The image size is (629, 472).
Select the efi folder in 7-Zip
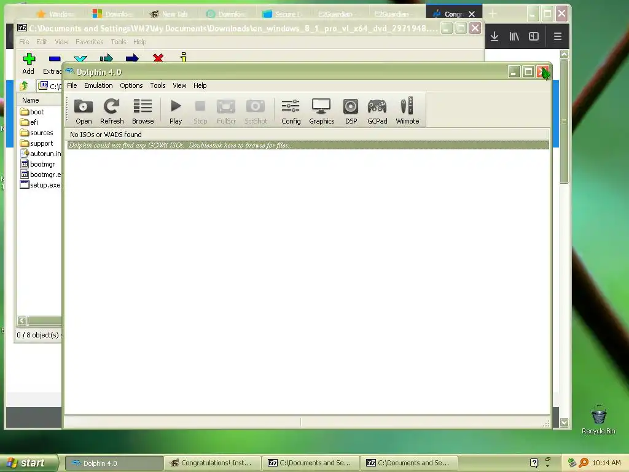29,122
